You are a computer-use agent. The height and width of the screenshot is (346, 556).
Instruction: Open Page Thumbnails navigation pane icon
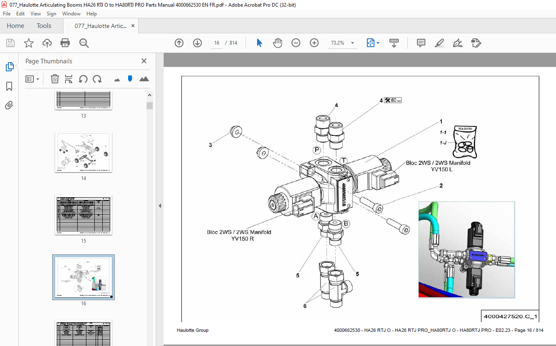coord(9,67)
